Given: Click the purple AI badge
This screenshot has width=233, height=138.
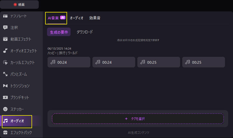Looking at the screenshot, I should click(x=63, y=18).
